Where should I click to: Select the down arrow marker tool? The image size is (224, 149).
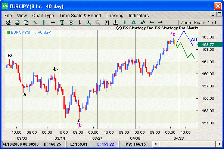click(x=80, y=22)
